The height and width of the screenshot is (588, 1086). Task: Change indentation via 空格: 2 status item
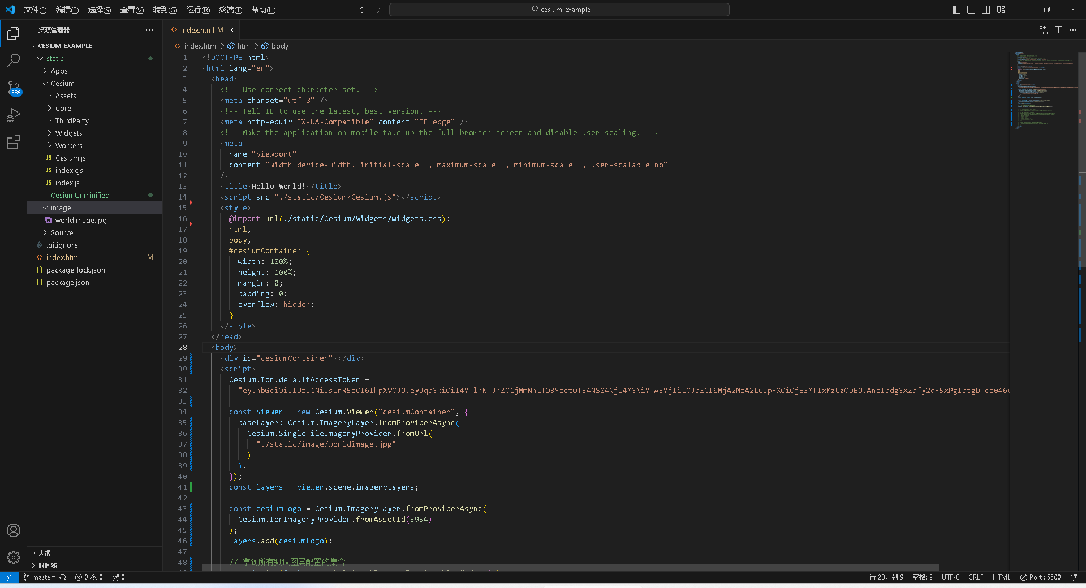click(922, 577)
